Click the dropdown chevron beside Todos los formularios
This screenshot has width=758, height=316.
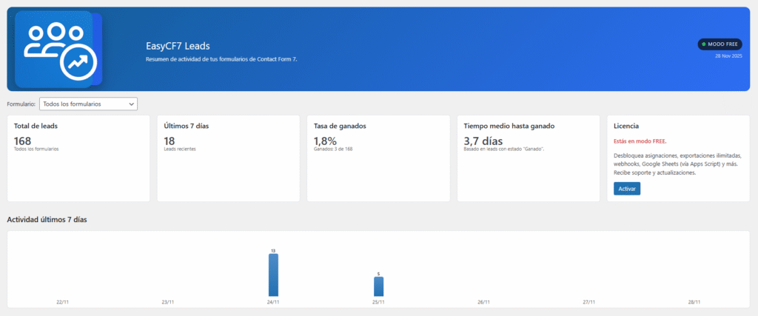(131, 104)
